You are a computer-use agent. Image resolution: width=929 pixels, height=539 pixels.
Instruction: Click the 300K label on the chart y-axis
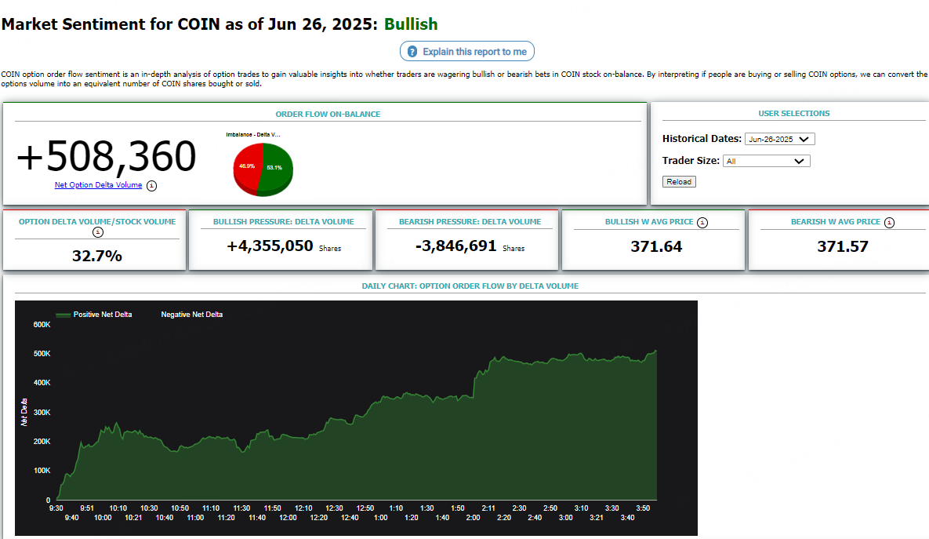click(x=42, y=412)
